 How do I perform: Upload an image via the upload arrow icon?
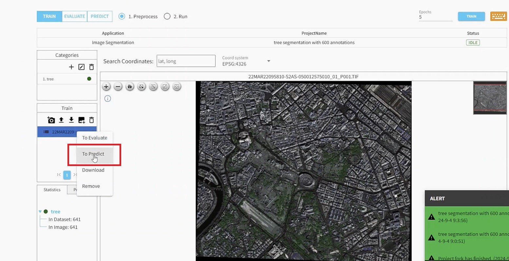click(x=61, y=120)
